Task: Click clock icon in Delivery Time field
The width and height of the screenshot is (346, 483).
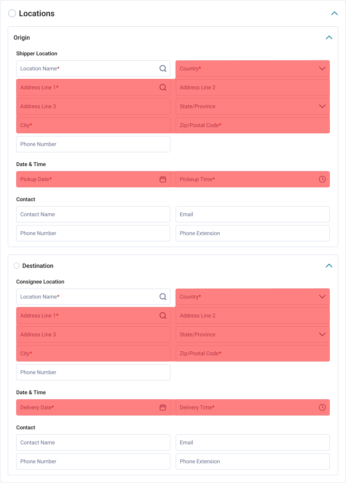Action: tap(322, 407)
